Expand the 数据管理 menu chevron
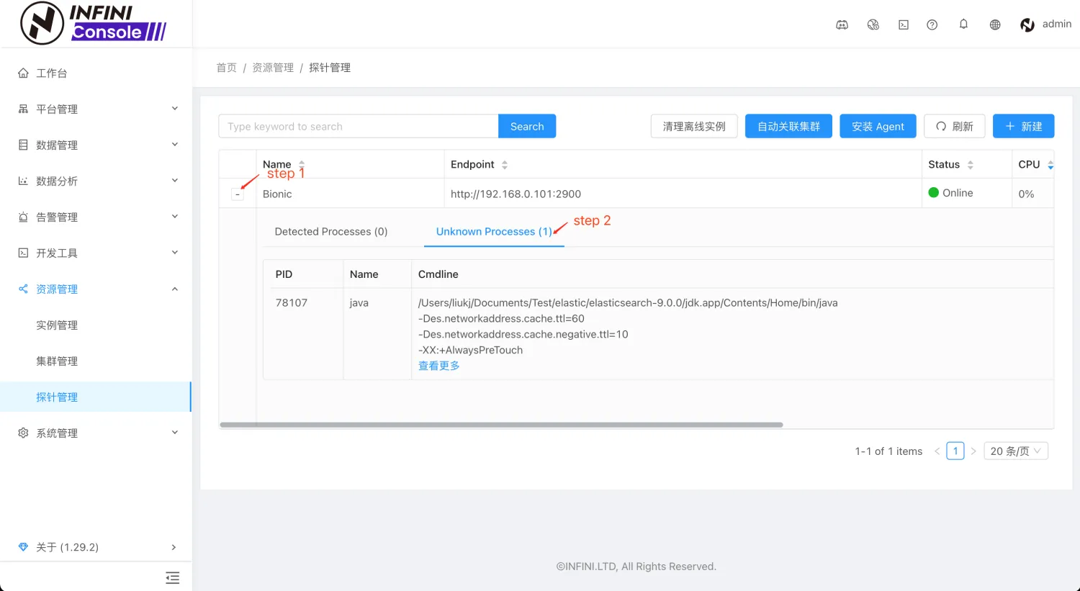Viewport: 1080px width, 591px height. point(175,145)
